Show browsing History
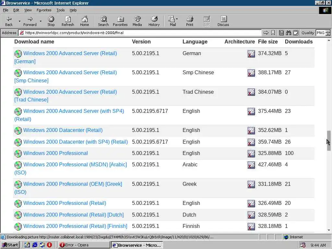Screen dimensions: 332x249 coord(154,21)
